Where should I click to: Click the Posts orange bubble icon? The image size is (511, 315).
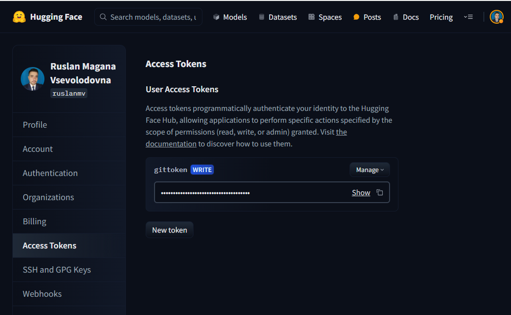click(x=356, y=17)
